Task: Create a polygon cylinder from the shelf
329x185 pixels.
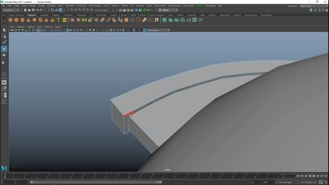Action: point(23,20)
